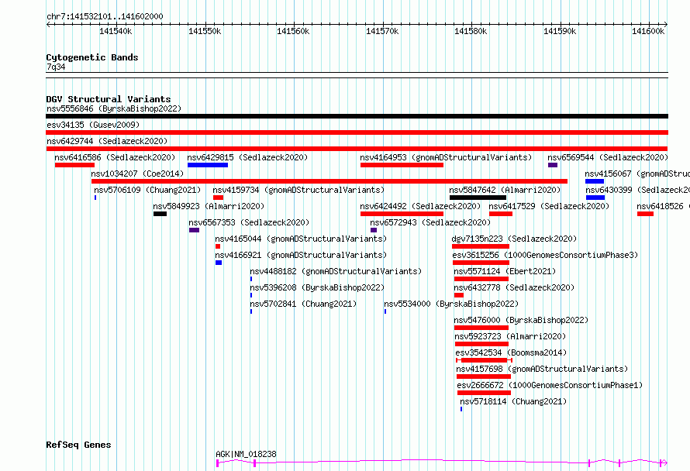Screen dimensions: 690x471
Task: Click the nsv6432778 (Sedlazeck2020) label
Action: click(514, 287)
